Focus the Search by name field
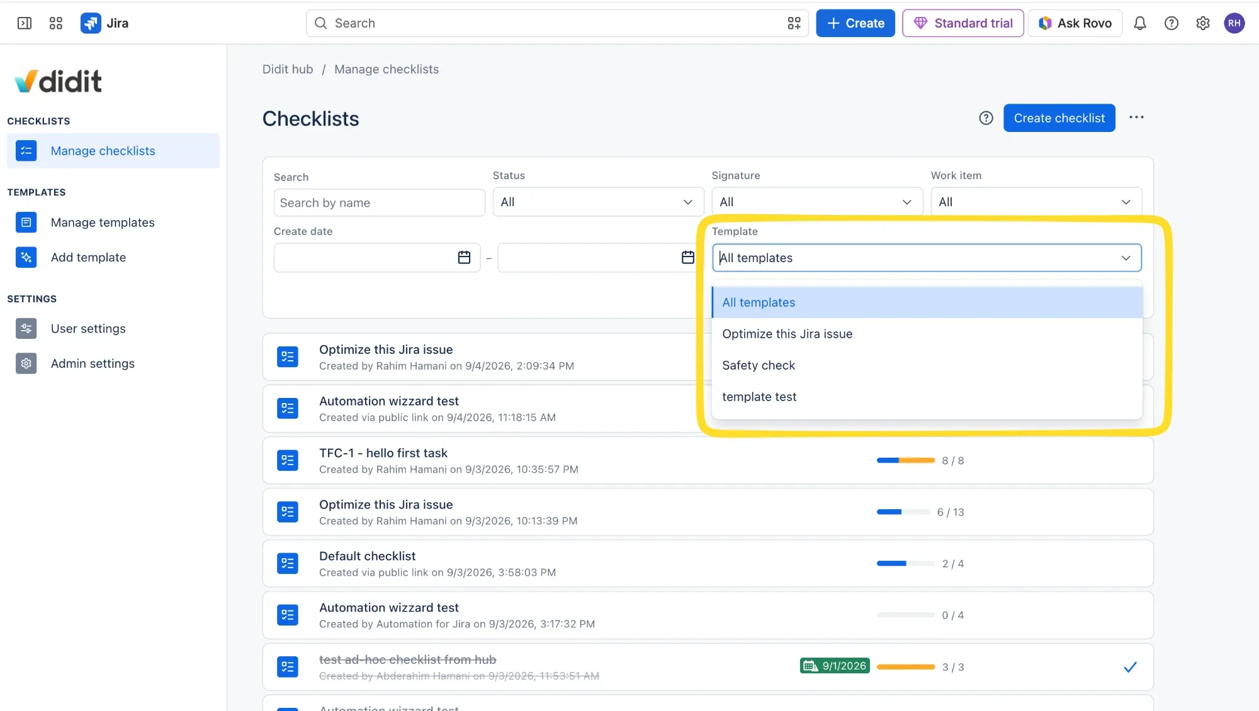This screenshot has width=1259, height=711. (380, 202)
